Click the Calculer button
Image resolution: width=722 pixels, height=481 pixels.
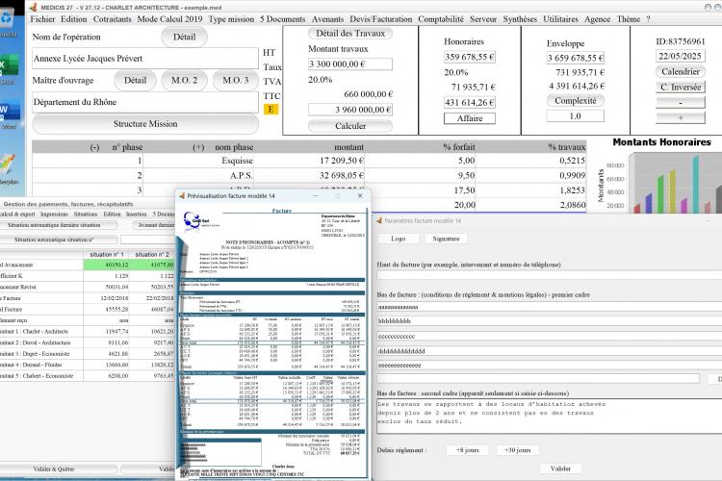coord(350,126)
